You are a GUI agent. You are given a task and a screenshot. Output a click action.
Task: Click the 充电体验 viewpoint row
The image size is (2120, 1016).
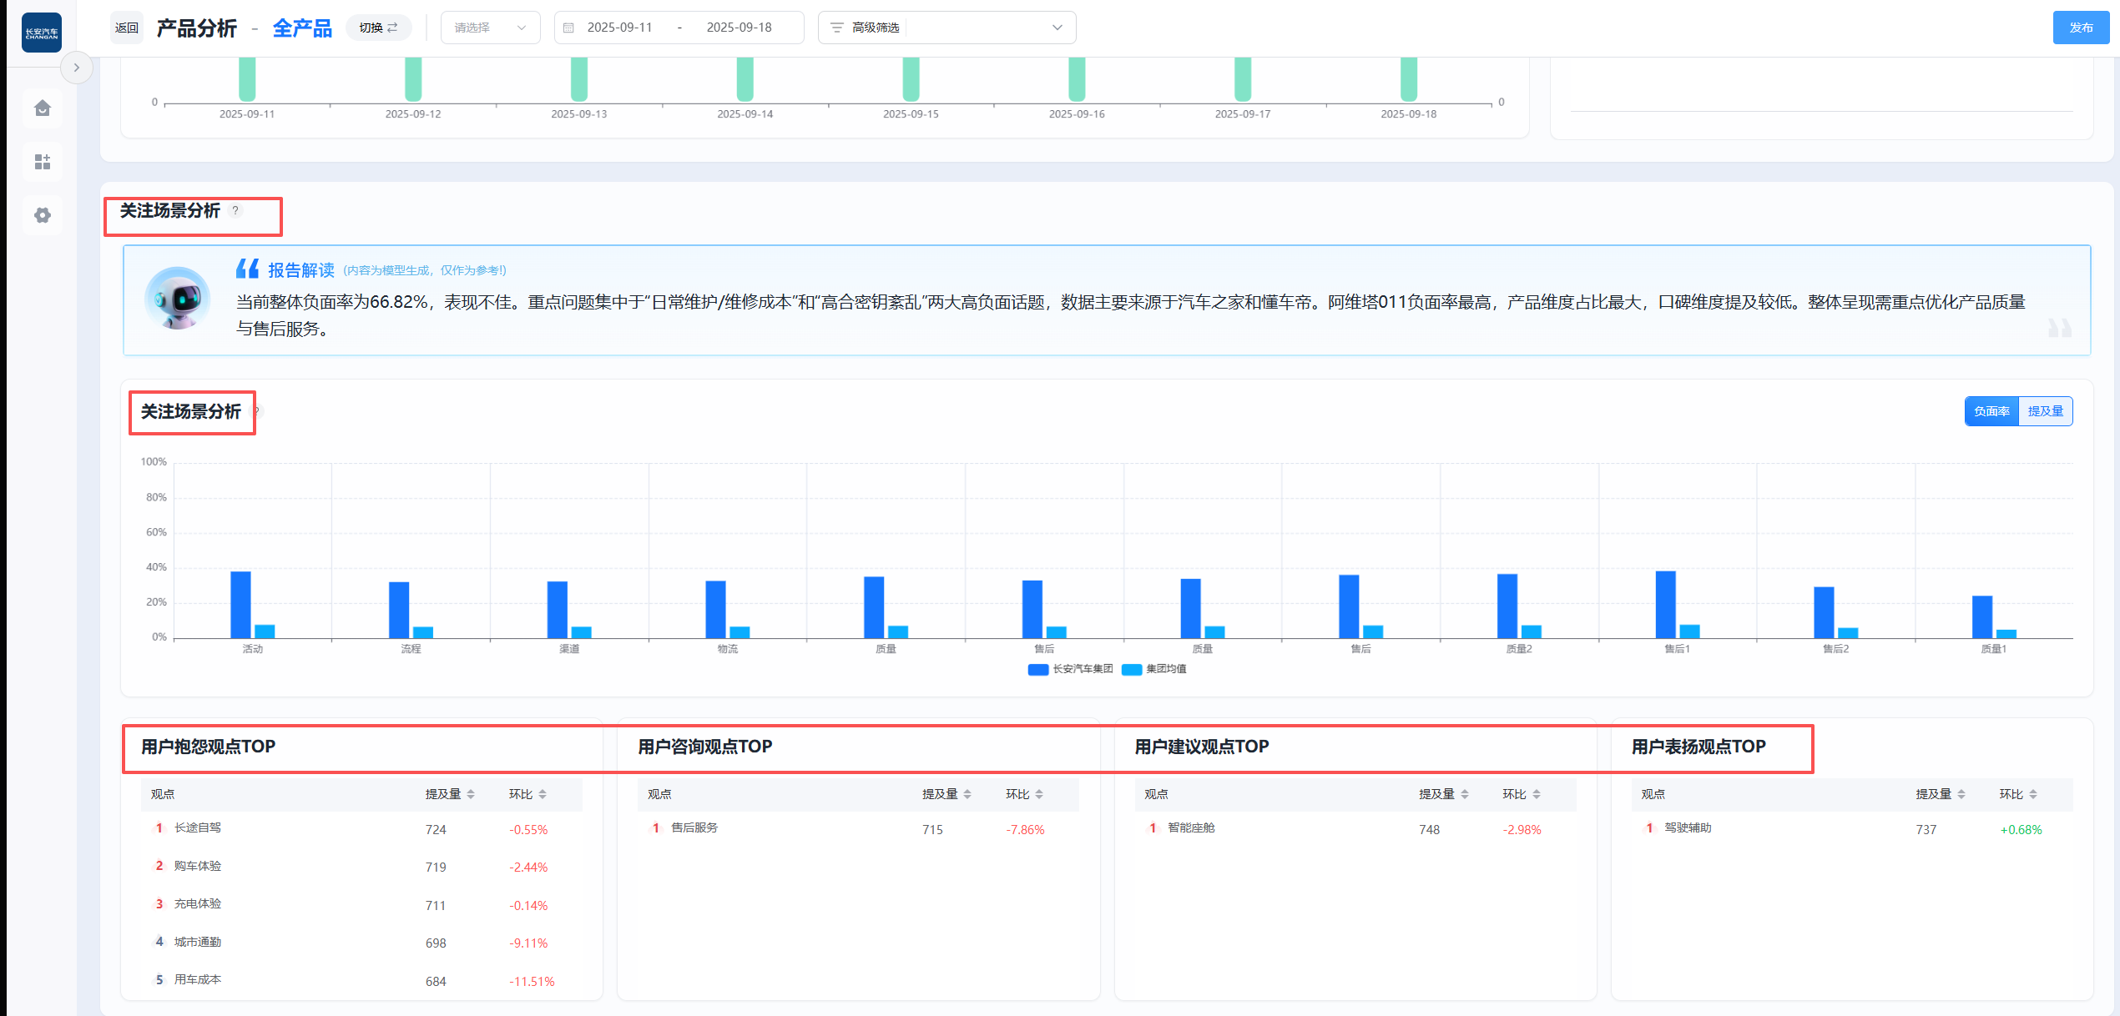(x=361, y=904)
